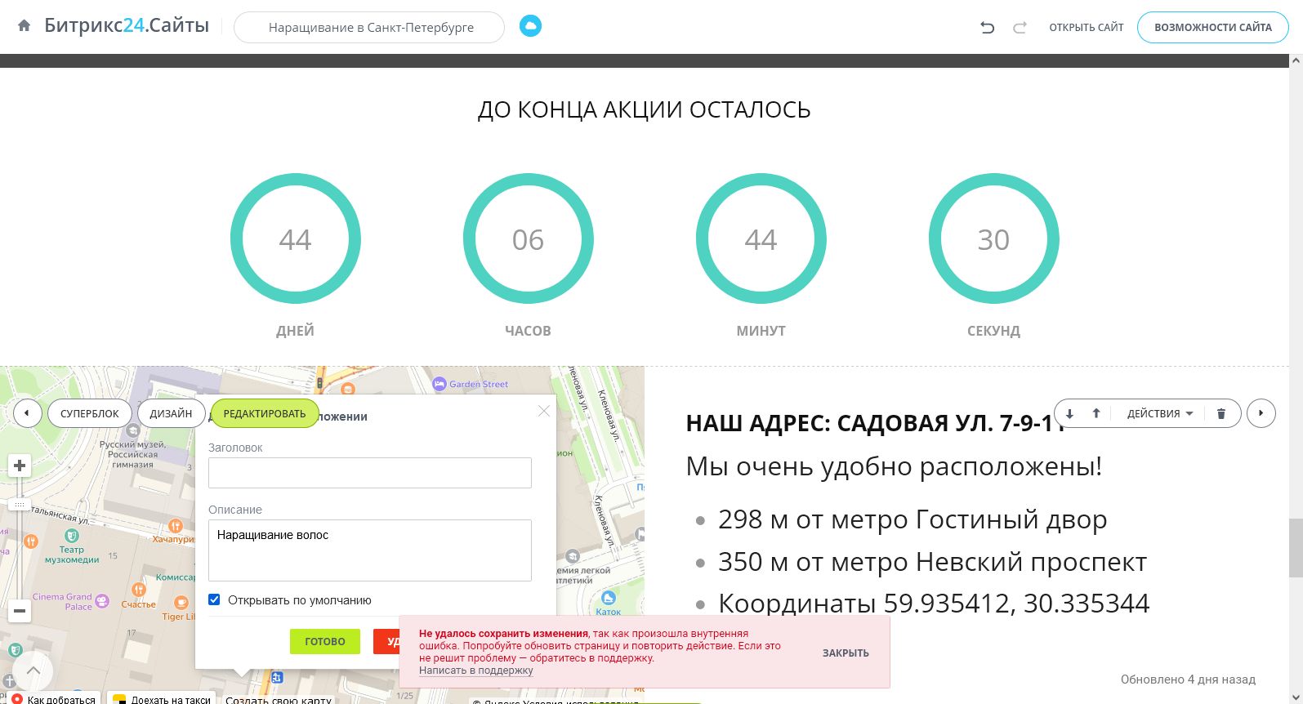The image size is (1303, 704).
Task: Open the Суперблок menu
Action: coord(90,413)
